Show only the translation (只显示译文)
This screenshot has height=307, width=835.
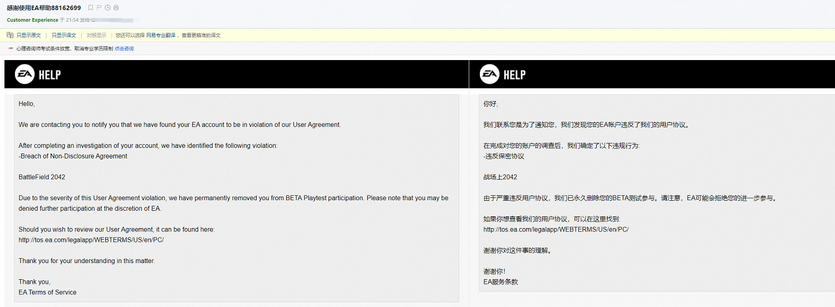63,35
